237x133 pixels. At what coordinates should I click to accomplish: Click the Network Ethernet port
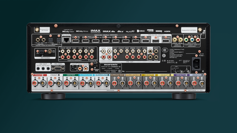pos(66,40)
